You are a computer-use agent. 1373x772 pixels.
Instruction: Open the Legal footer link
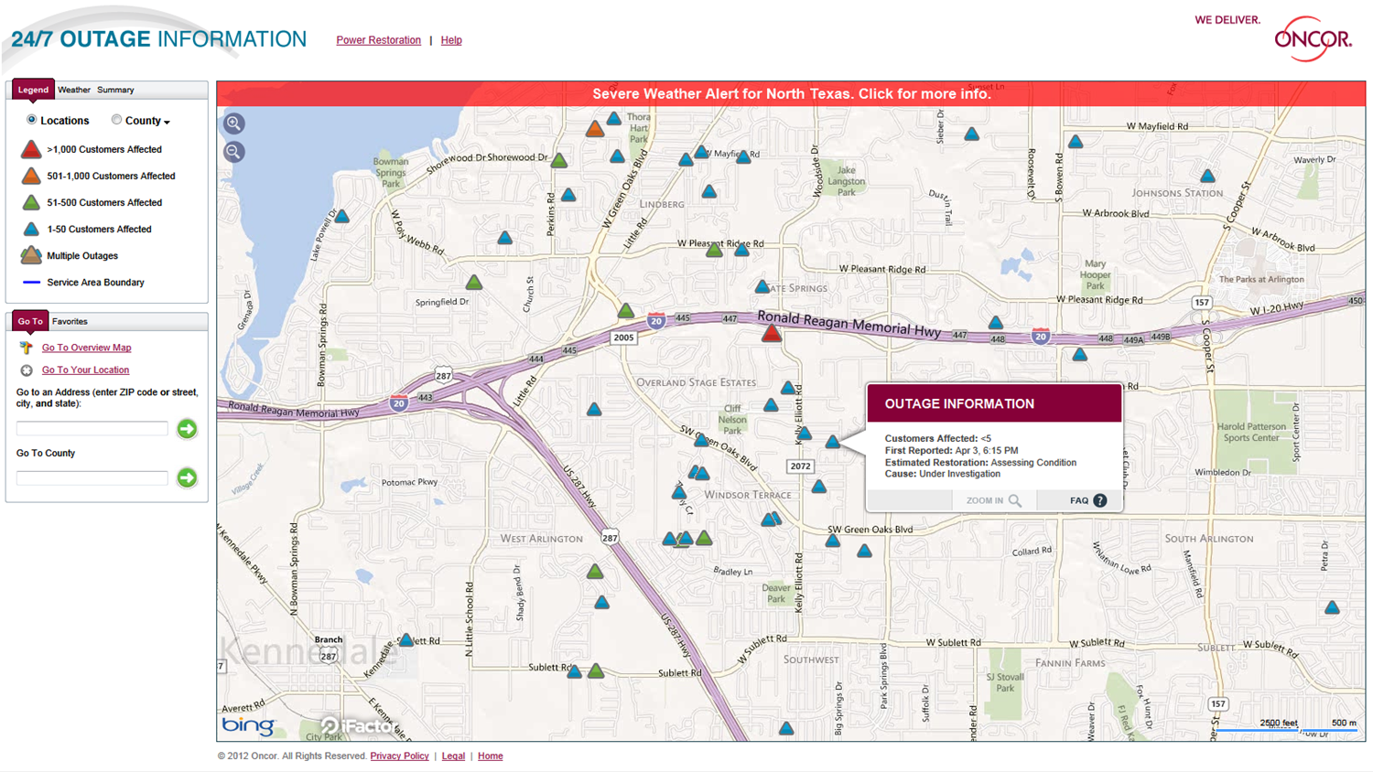[x=453, y=756]
